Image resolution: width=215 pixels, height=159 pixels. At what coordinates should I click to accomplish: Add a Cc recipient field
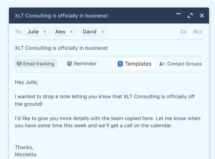[184, 32]
